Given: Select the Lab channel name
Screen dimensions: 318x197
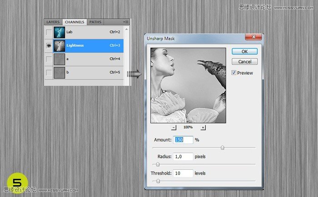Looking at the screenshot, I should click(x=70, y=32).
